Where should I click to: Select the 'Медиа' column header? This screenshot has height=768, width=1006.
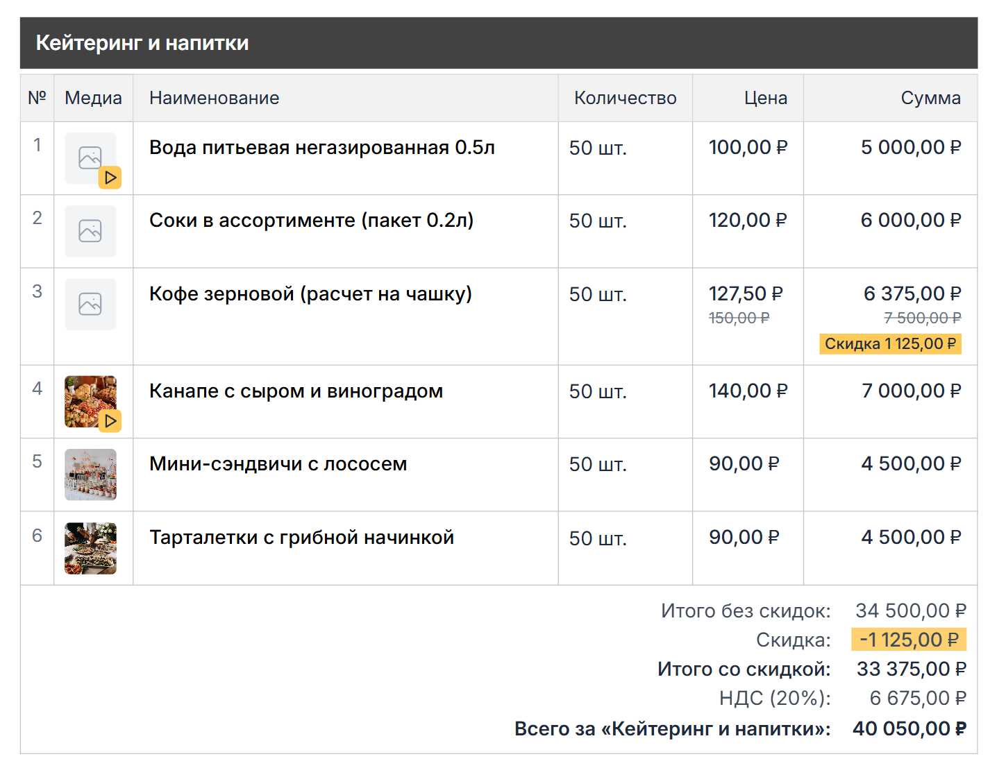93,98
